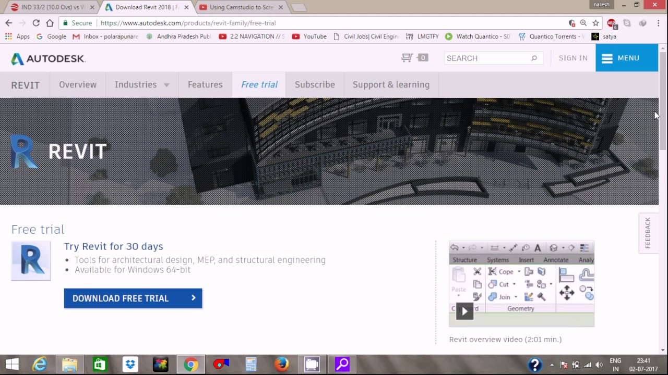Viewport: 668px width, 375px height.
Task: Click DOWNLOAD FREE TRIAL button
Action: (x=133, y=298)
